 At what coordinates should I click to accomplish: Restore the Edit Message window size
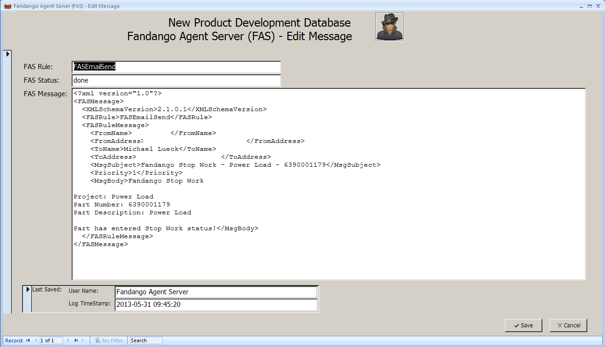pos(590,6)
